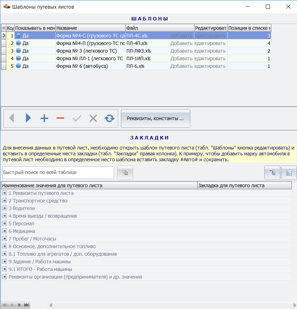Screen dimensions: 297x309
Task: Edit template of Форма № ПЛ-1 row
Action: [211, 58]
